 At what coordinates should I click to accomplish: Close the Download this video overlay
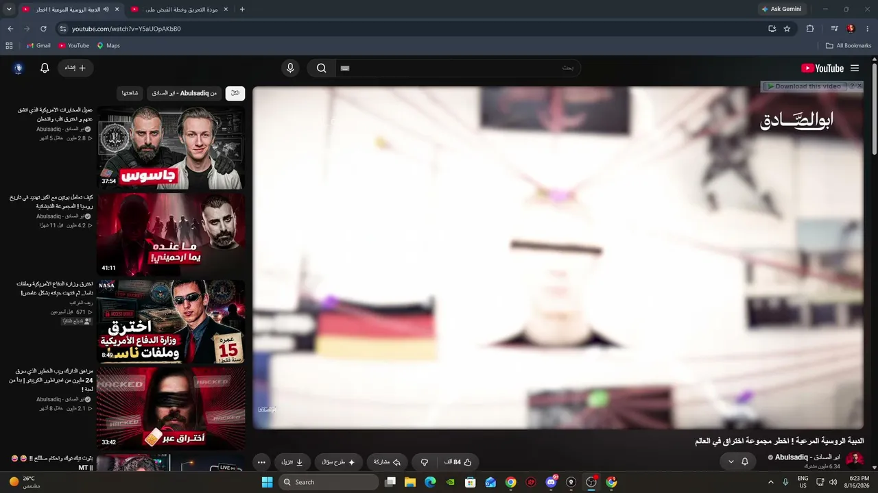(860, 86)
